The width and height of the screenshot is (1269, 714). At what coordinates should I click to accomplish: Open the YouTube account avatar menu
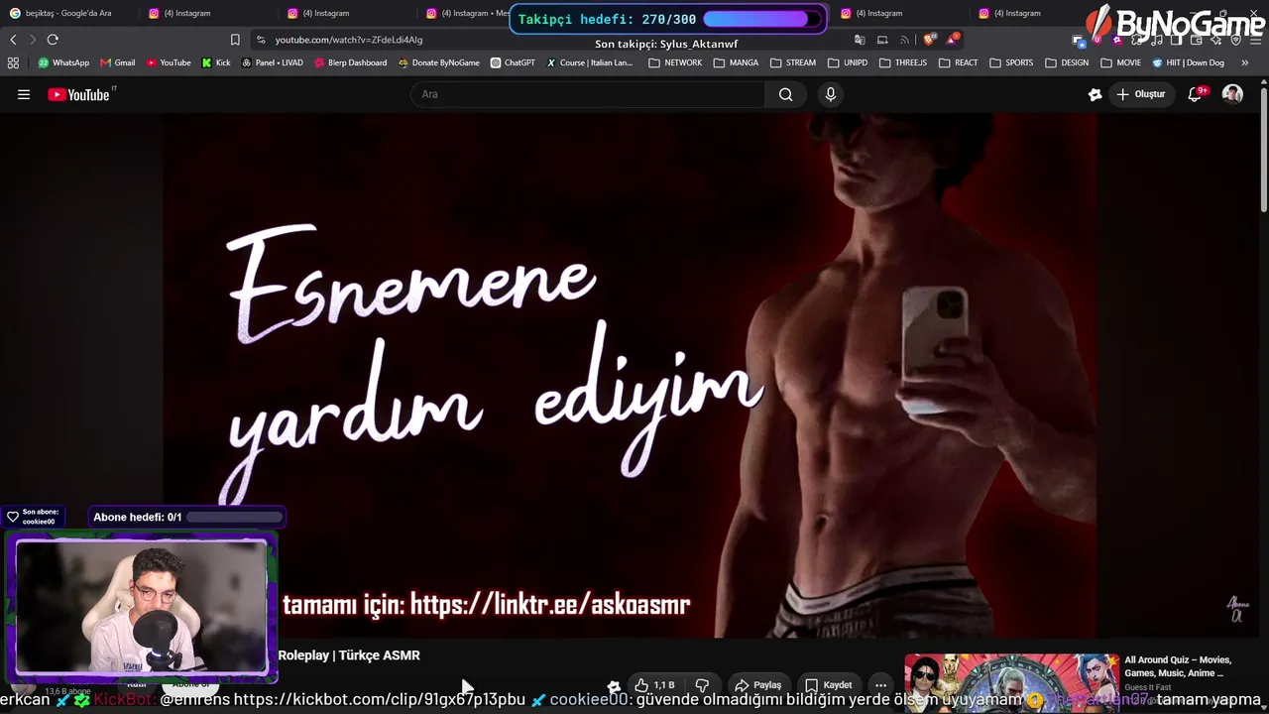(1232, 94)
